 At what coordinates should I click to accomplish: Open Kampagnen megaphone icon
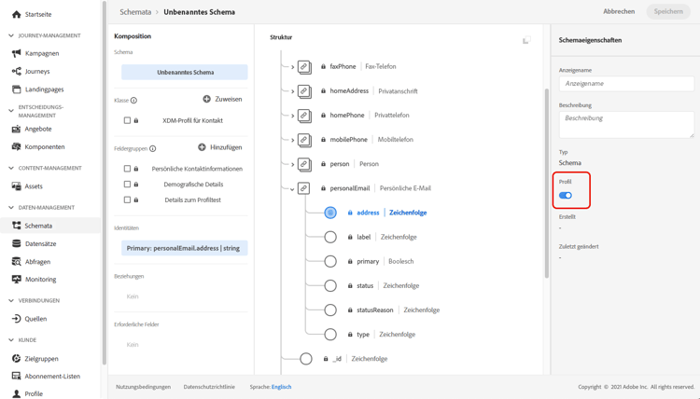point(16,53)
